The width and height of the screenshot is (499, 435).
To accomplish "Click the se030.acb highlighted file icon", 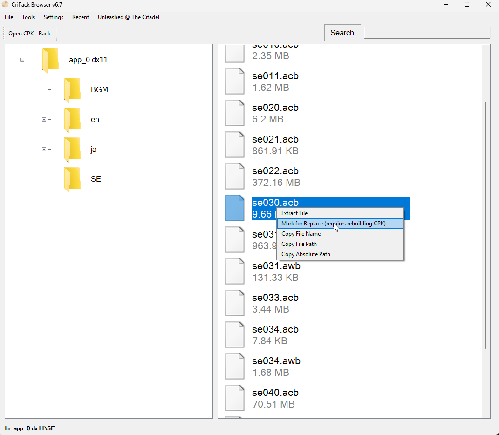I will (x=234, y=208).
